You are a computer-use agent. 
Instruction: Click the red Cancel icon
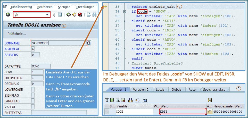click(x=80, y=15)
